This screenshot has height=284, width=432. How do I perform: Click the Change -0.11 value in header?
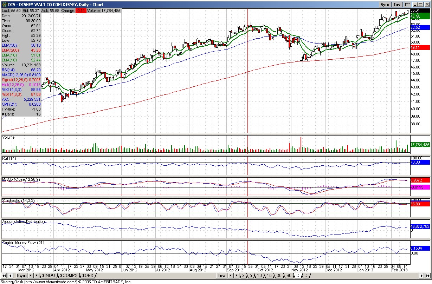82,11
